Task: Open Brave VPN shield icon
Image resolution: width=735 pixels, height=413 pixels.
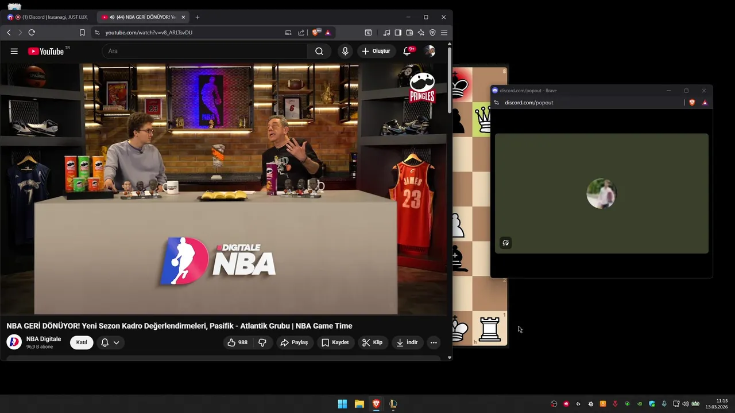Action: click(432, 33)
